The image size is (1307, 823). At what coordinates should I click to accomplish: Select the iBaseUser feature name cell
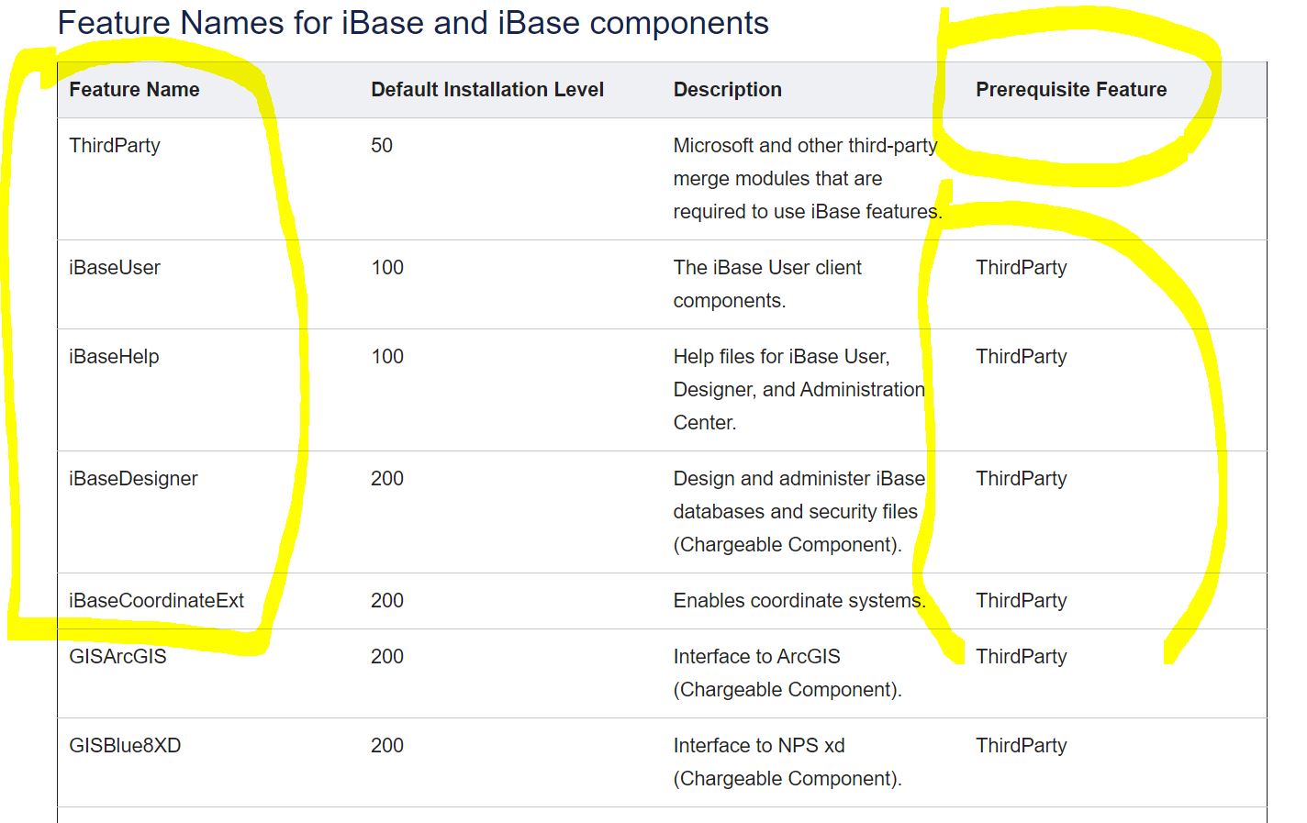pyautogui.click(x=112, y=267)
